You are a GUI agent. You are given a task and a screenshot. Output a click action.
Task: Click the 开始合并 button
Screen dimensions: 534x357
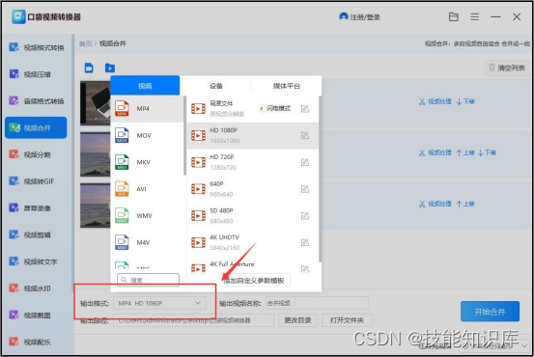pyautogui.click(x=490, y=312)
